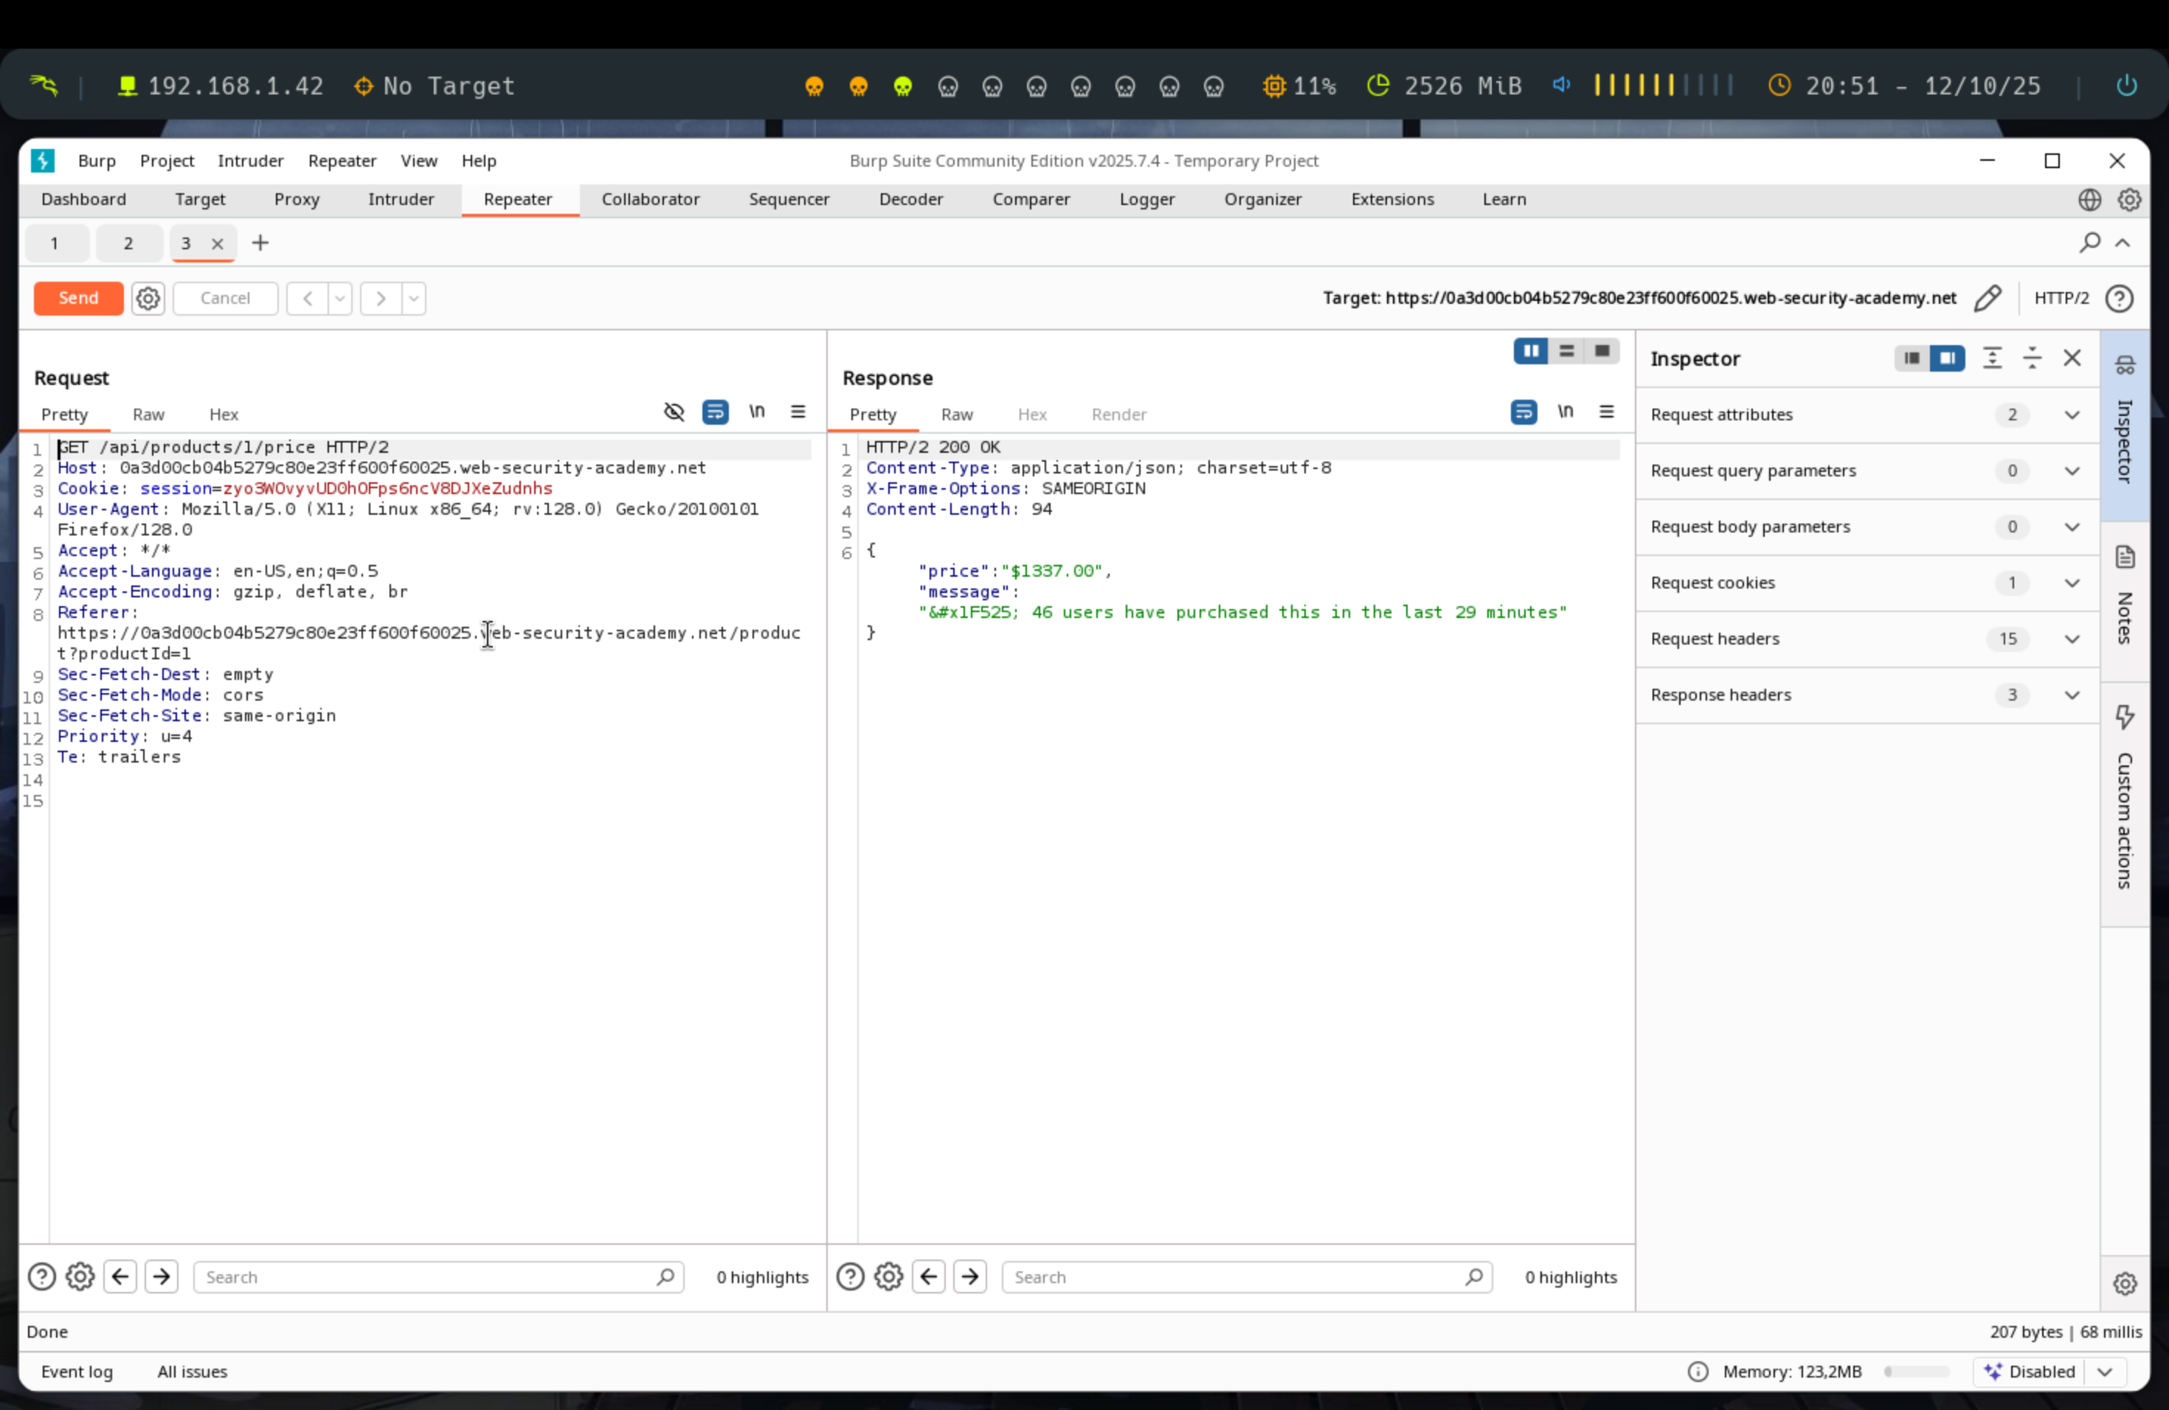Toggle hide irrelevant headers eye icon
This screenshot has width=2169, height=1410.
[674, 411]
